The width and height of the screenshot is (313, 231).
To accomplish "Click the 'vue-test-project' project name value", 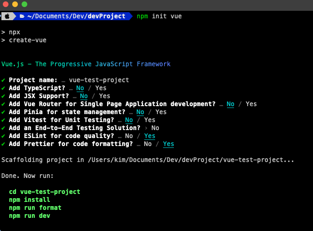I will point(99,80).
